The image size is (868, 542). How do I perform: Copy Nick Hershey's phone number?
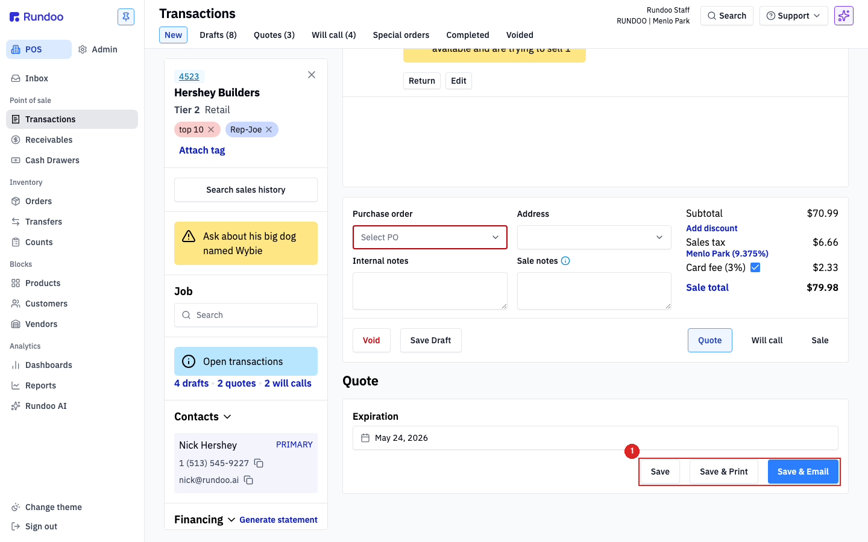tap(259, 463)
